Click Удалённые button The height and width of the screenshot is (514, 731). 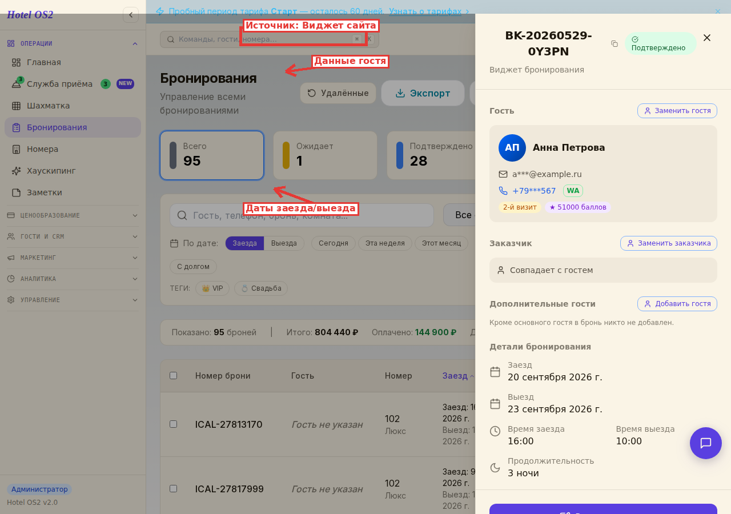coord(338,93)
